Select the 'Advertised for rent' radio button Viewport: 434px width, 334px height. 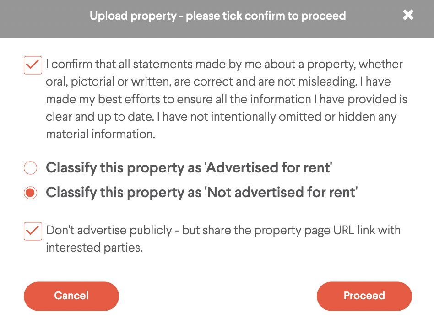pyautogui.click(x=31, y=168)
